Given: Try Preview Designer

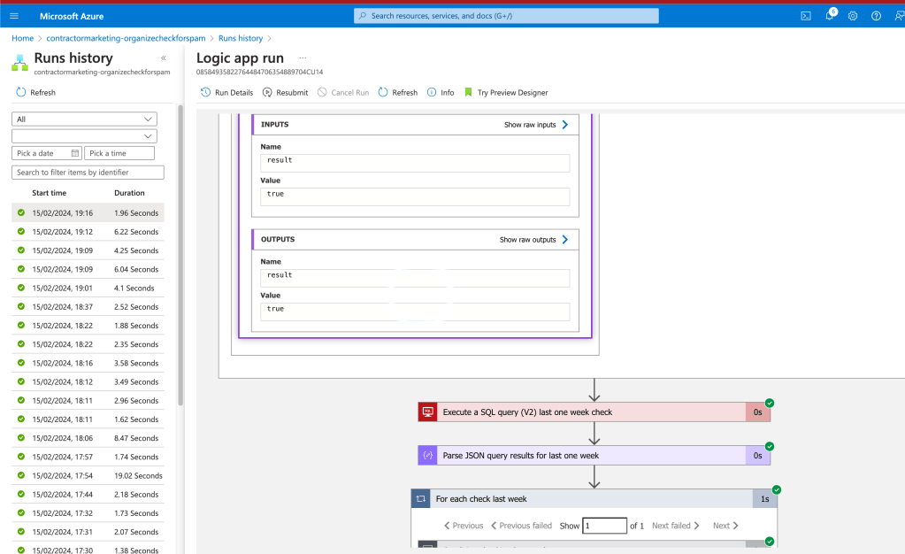Looking at the screenshot, I should click(x=506, y=92).
